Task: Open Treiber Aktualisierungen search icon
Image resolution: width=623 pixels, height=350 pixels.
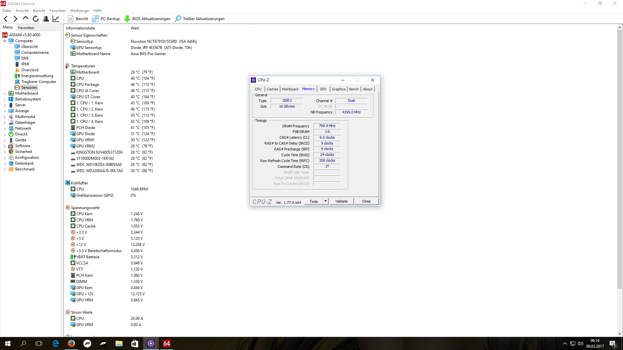Action: 178,19
